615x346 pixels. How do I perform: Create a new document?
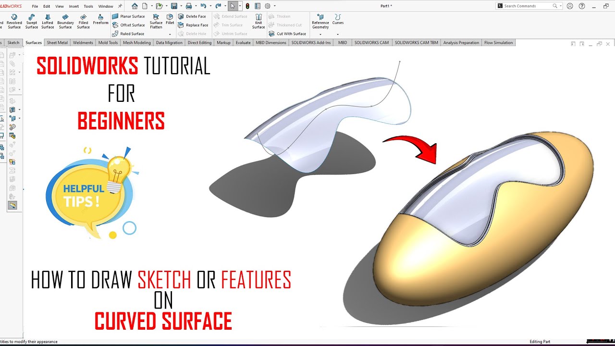pyautogui.click(x=145, y=6)
